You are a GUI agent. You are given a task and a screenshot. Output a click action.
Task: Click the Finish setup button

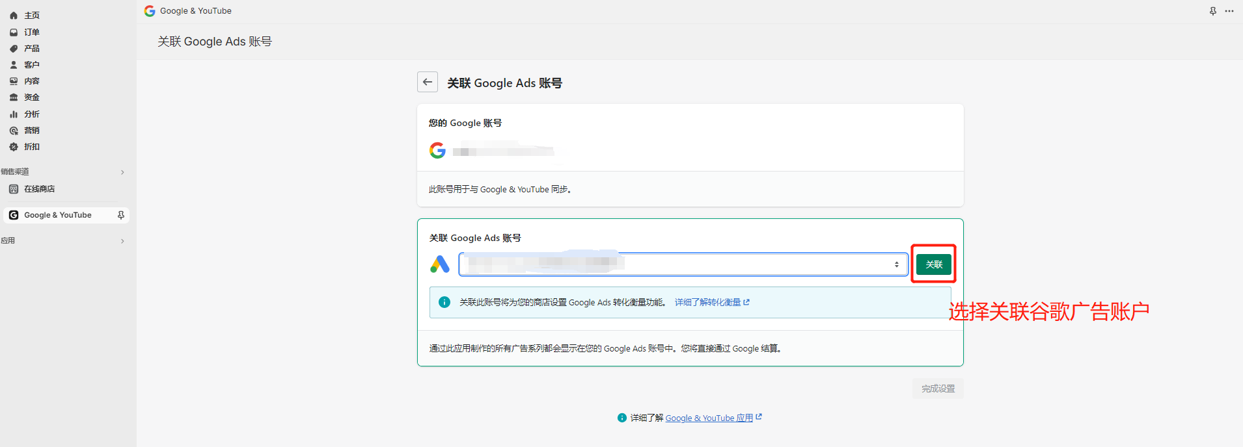point(937,389)
